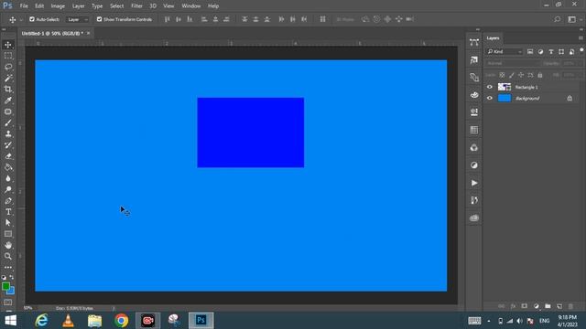Open the Kind filter dropdown
The width and height of the screenshot is (586, 329).
pyautogui.click(x=504, y=52)
